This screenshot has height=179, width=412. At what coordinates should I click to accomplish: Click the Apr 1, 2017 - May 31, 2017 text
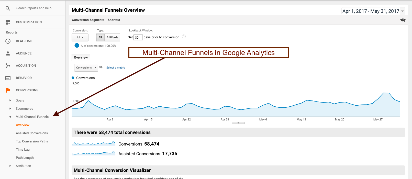[371, 11]
